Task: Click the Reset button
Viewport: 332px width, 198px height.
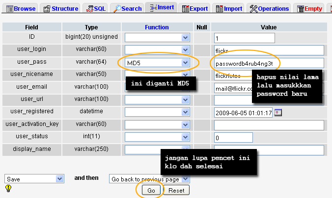Action: tap(176, 190)
